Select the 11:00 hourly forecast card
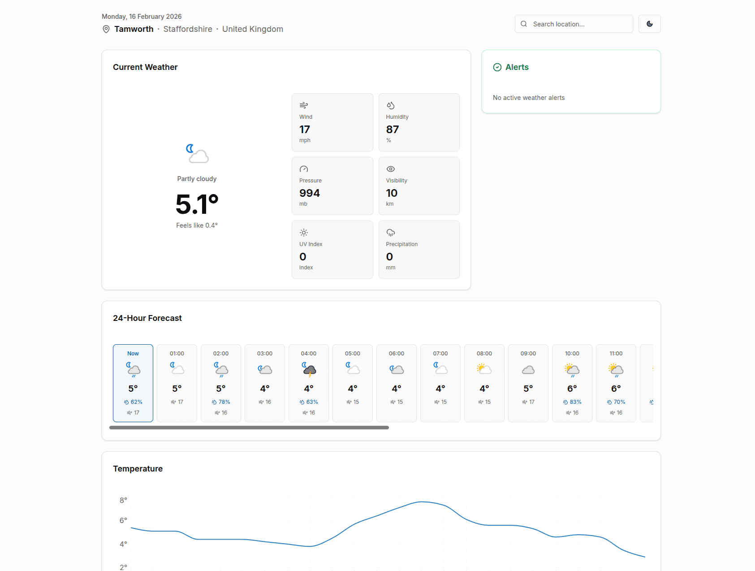Screen dimensions: 755x571 [x=616, y=383]
